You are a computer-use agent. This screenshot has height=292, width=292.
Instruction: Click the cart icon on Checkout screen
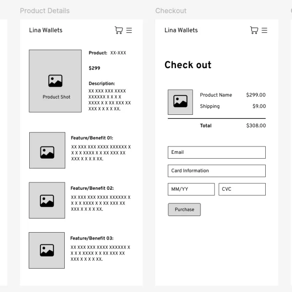pyautogui.click(x=254, y=30)
